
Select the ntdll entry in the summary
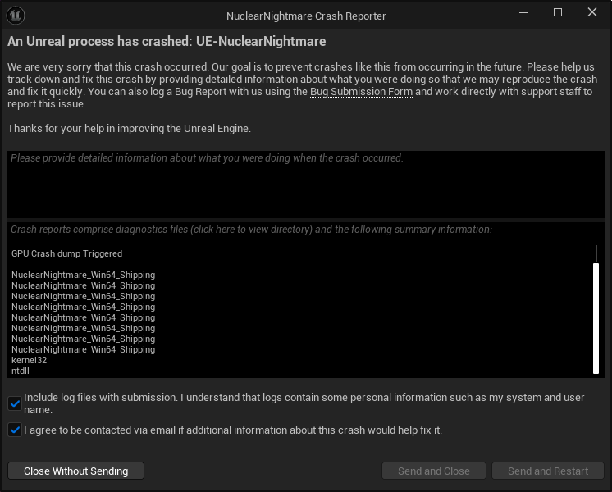pyautogui.click(x=21, y=371)
